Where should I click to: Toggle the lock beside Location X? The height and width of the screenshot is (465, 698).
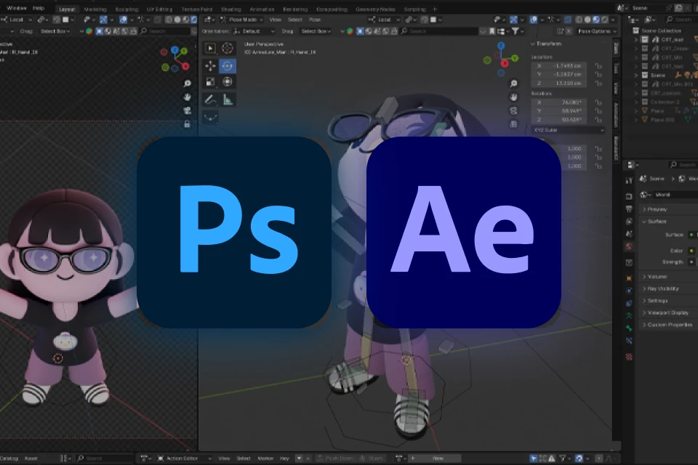click(x=598, y=66)
